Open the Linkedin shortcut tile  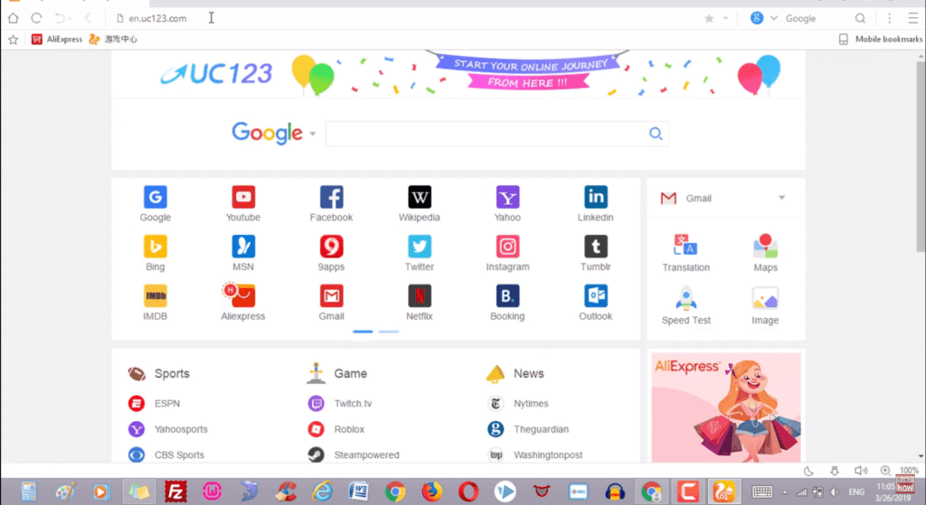pos(595,203)
